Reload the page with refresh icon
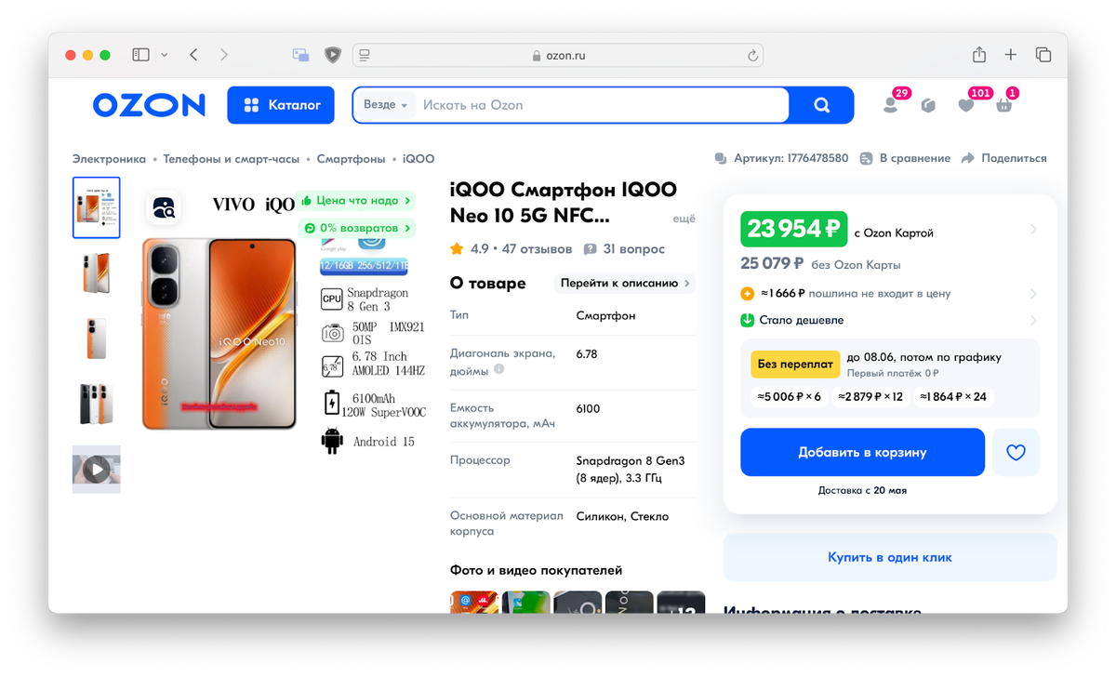The image size is (1116, 677). [752, 56]
